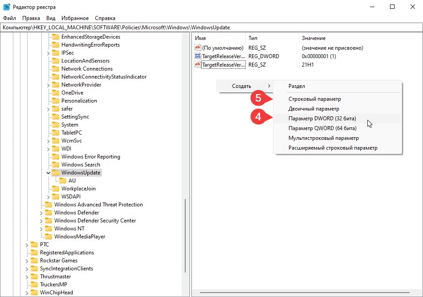
Task: Expand the Windows Defender Security Center key
Action: coord(41,221)
